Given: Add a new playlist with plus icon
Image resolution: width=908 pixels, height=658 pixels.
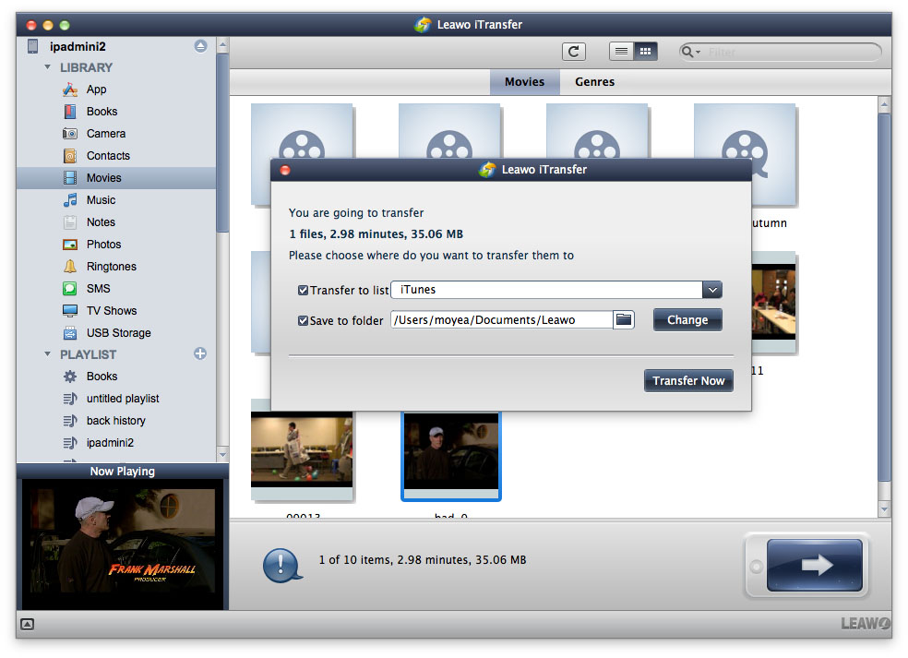Looking at the screenshot, I should click(200, 353).
